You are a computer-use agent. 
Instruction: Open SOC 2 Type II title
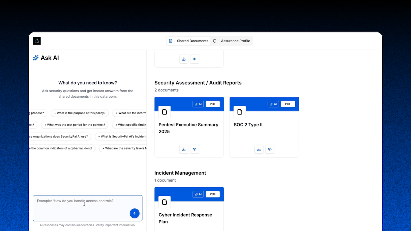[x=248, y=125]
